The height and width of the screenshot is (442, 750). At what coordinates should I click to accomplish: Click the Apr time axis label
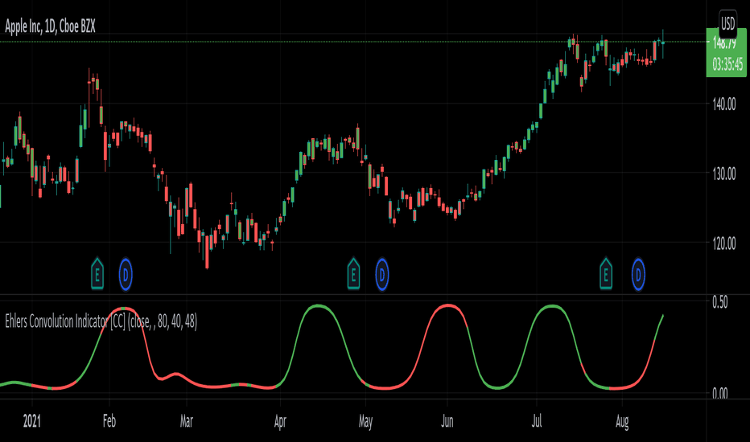(x=280, y=421)
